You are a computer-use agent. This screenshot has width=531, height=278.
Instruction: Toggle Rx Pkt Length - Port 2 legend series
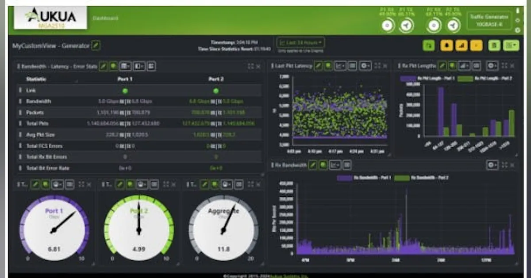tap(484, 79)
